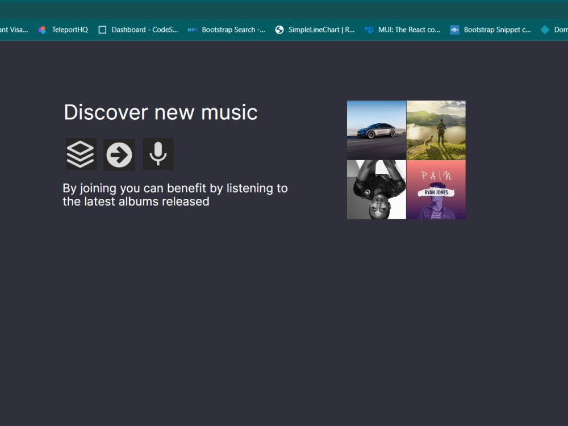This screenshot has width=568, height=426.
Task: Open the Bootstrap Search bookmark
Action: pyautogui.click(x=227, y=30)
